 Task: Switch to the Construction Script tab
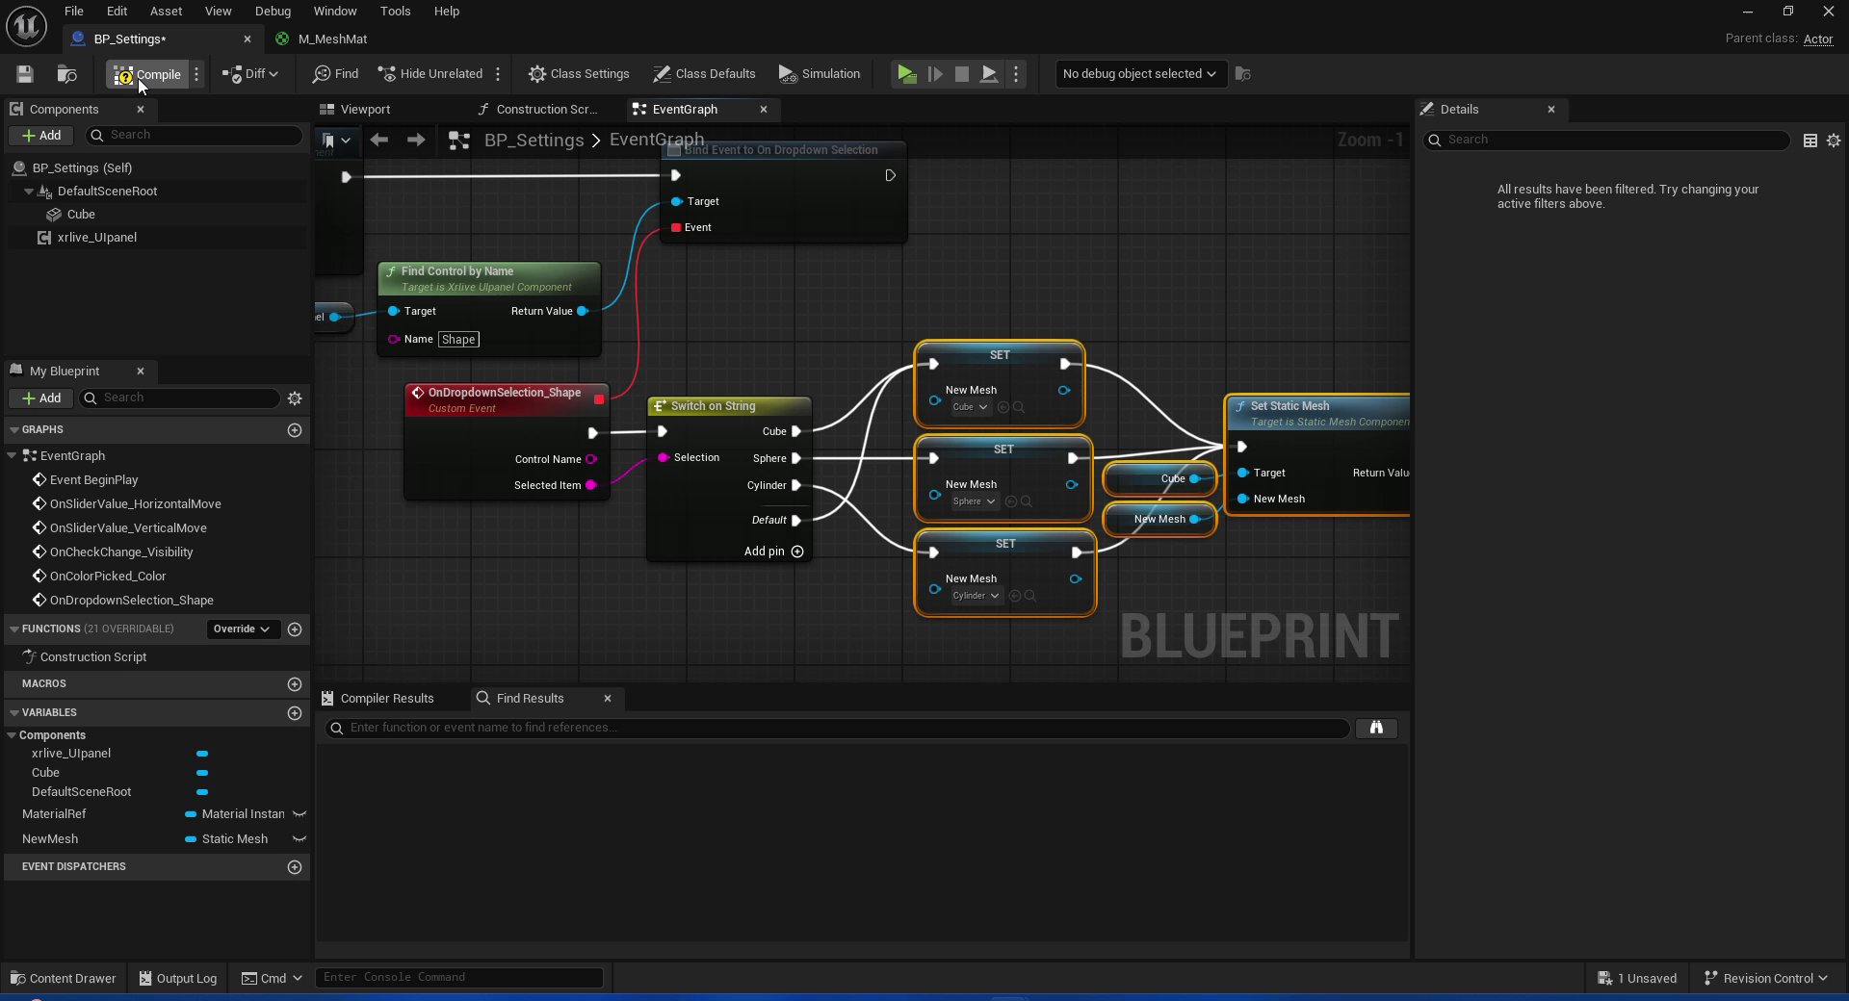(546, 110)
